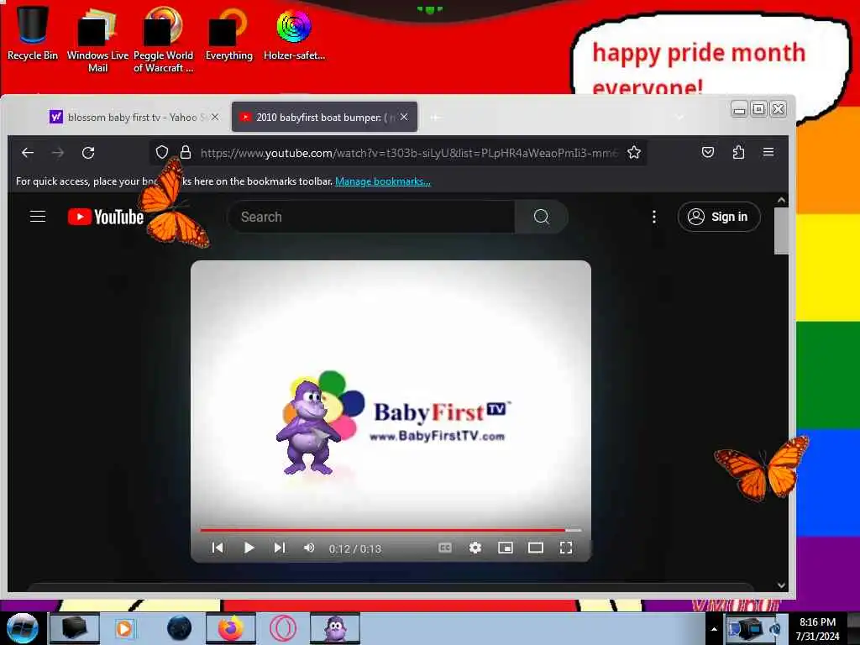Open the Everything desktop shortcut
This screenshot has height=645, width=860.
coord(228,34)
